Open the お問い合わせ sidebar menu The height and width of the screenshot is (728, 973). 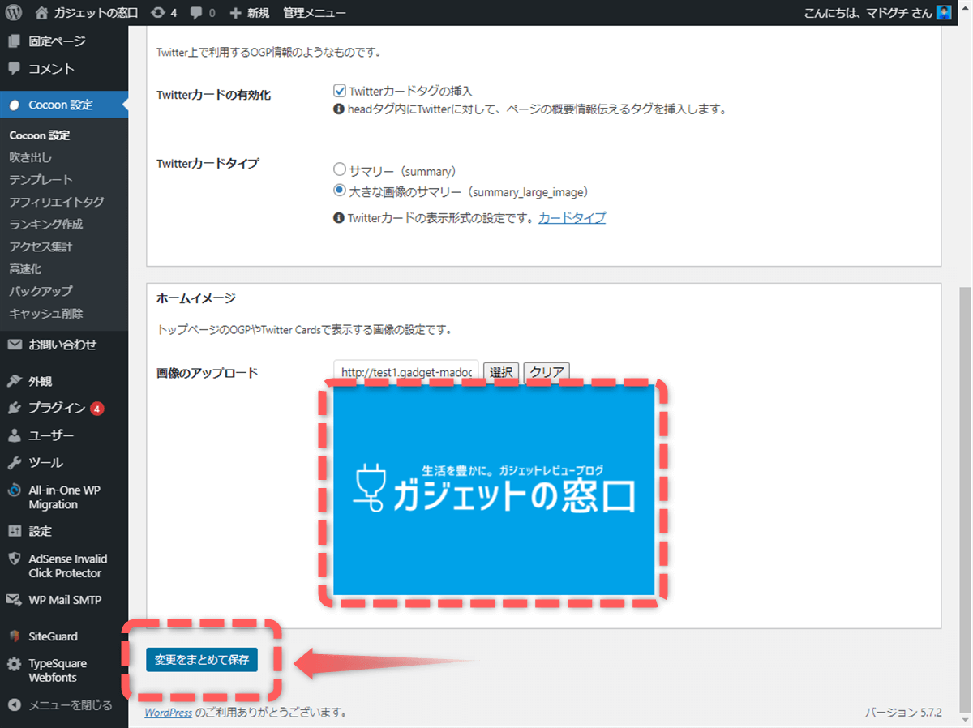64,345
